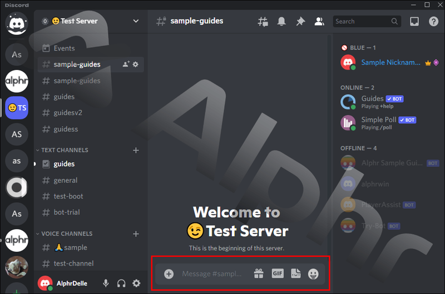Show pinned messages
The image size is (445, 294).
coord(300,21)
